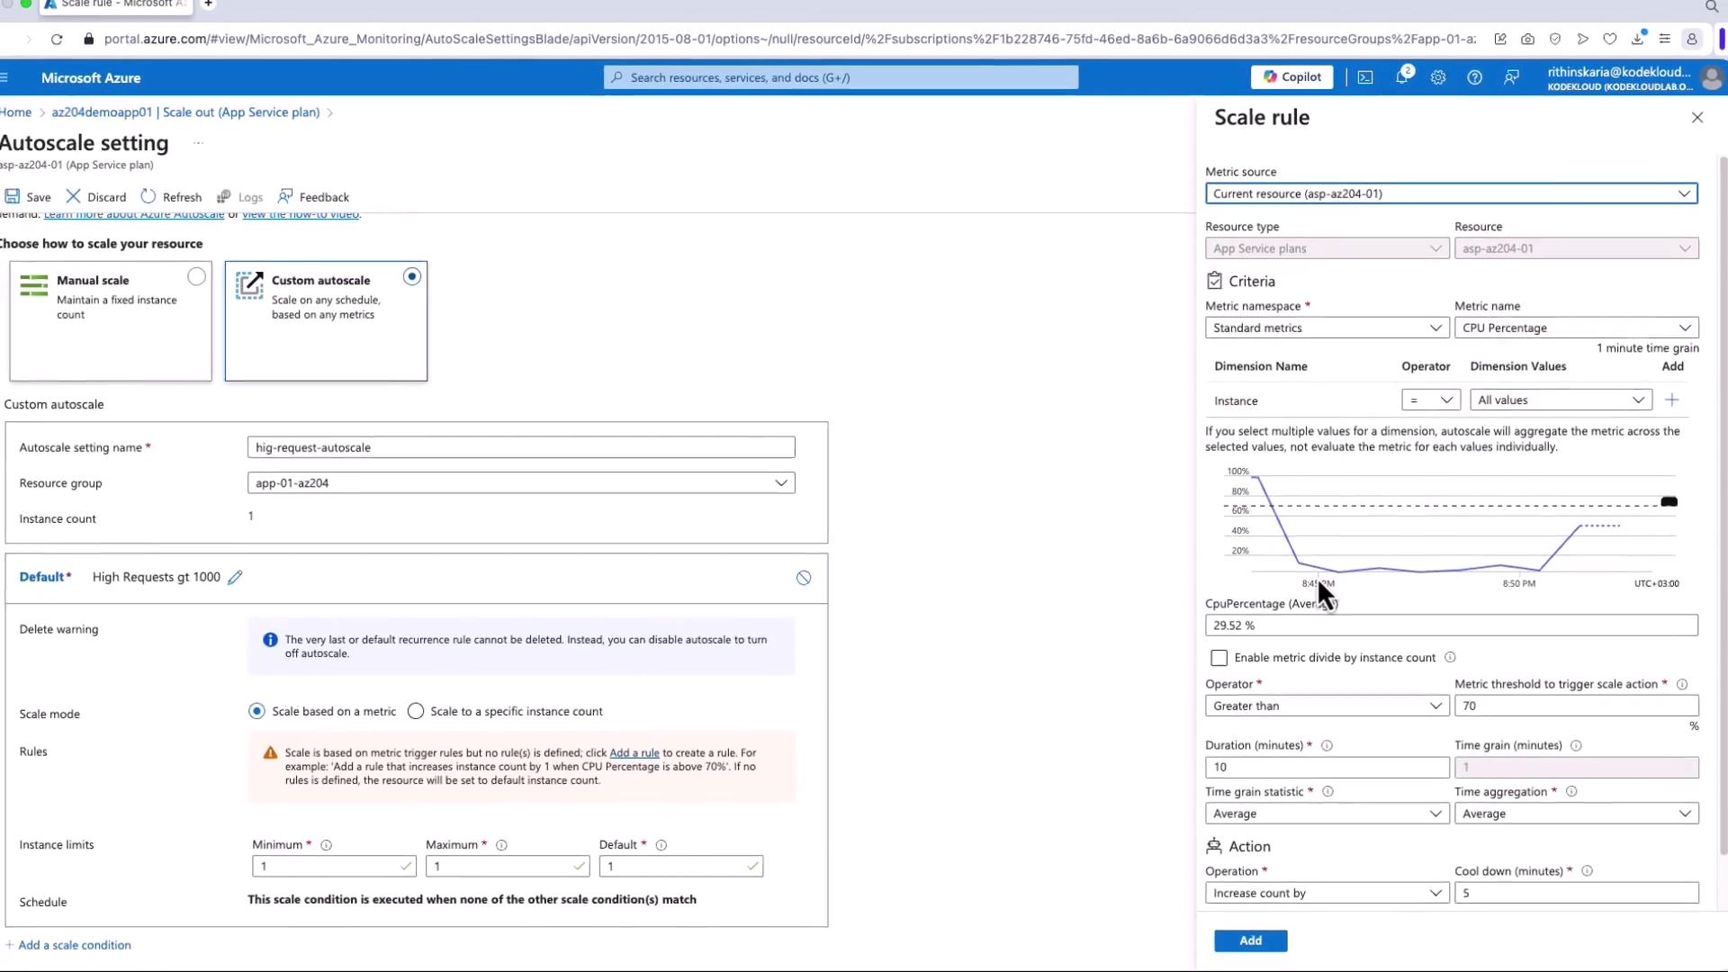This screenshot has width=1728, height=972.
Task: Click the pencil icon to edit condition name
Action: [235, 578]
